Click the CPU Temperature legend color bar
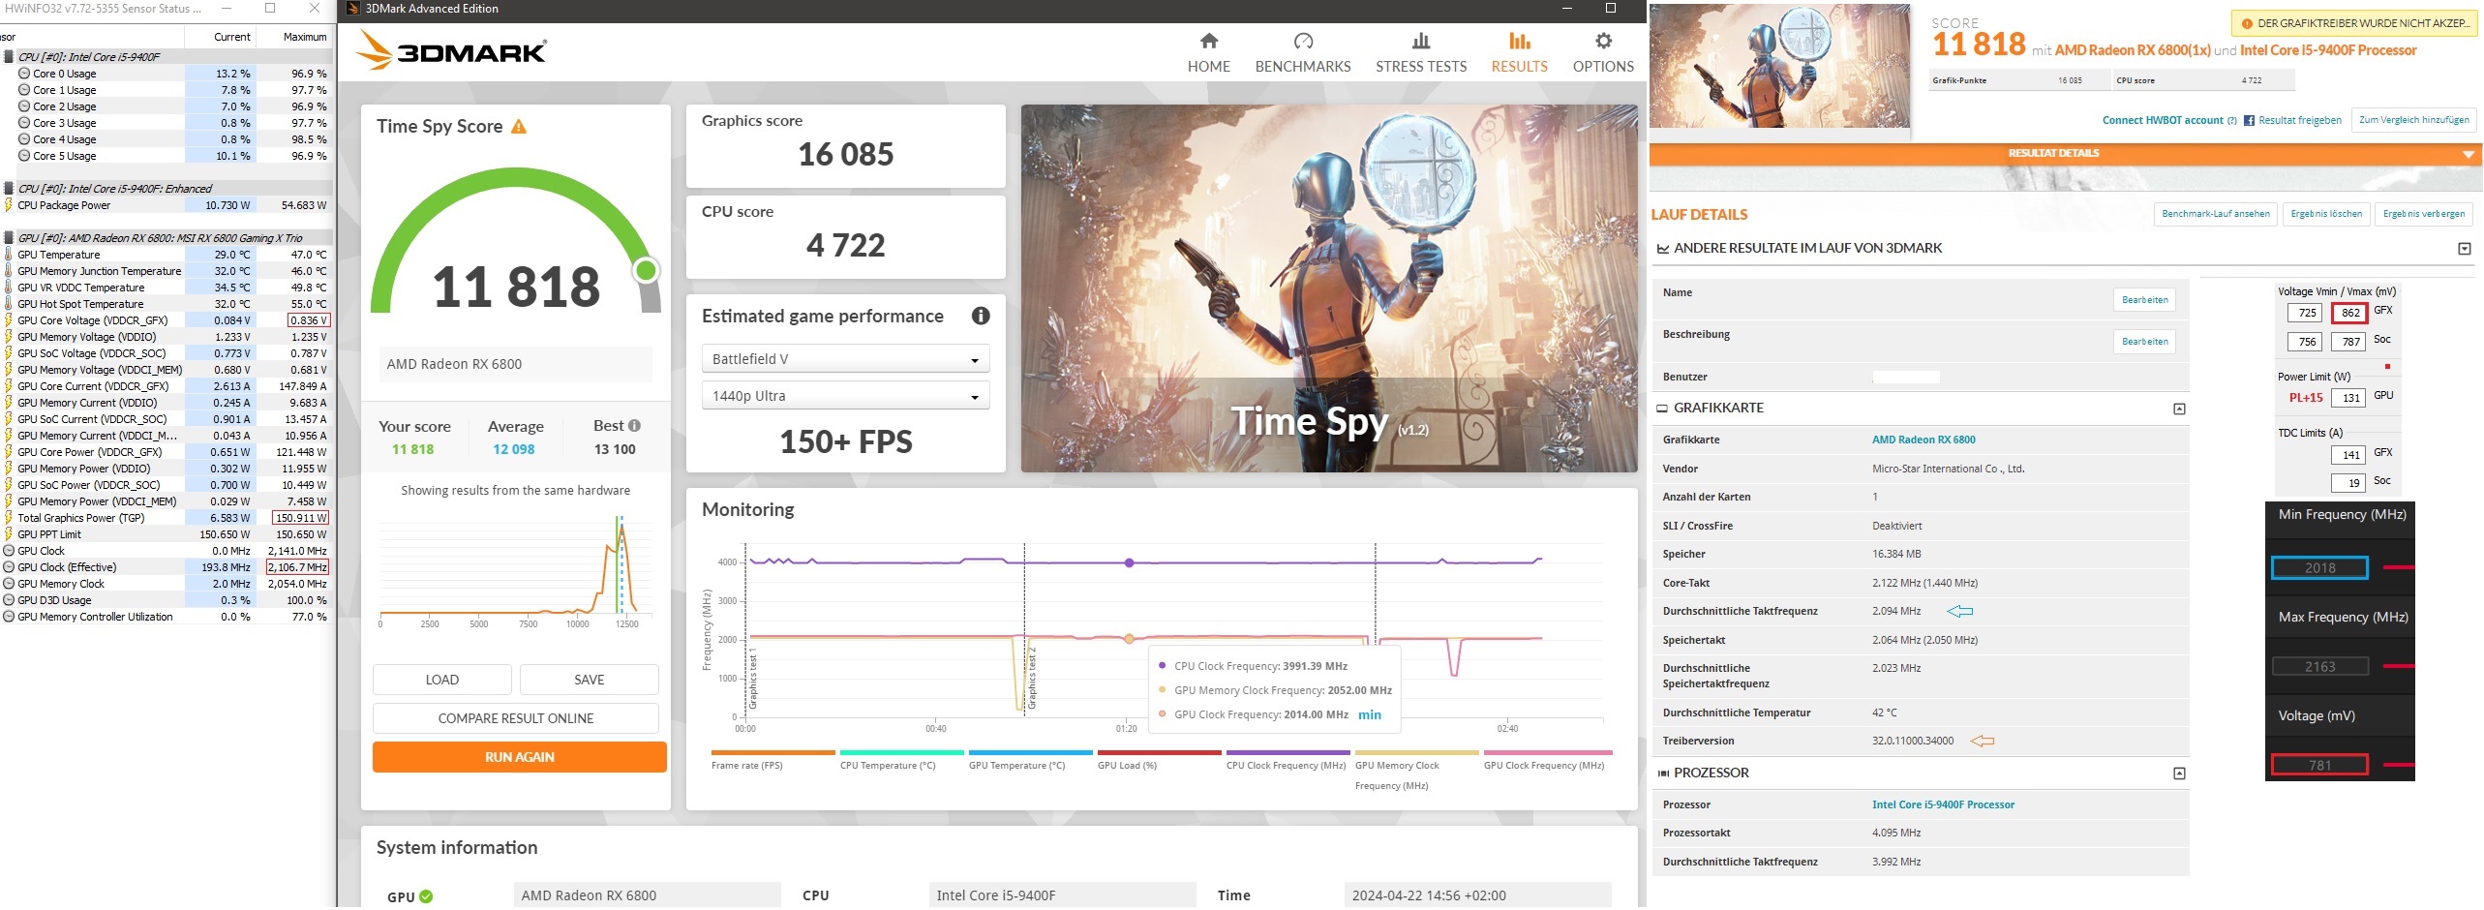Screen dimensions: 2484x910 tap(901, 752)
